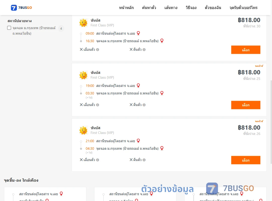
Task: Open map pin for 16:30 arrival stop
Action: 162,41
